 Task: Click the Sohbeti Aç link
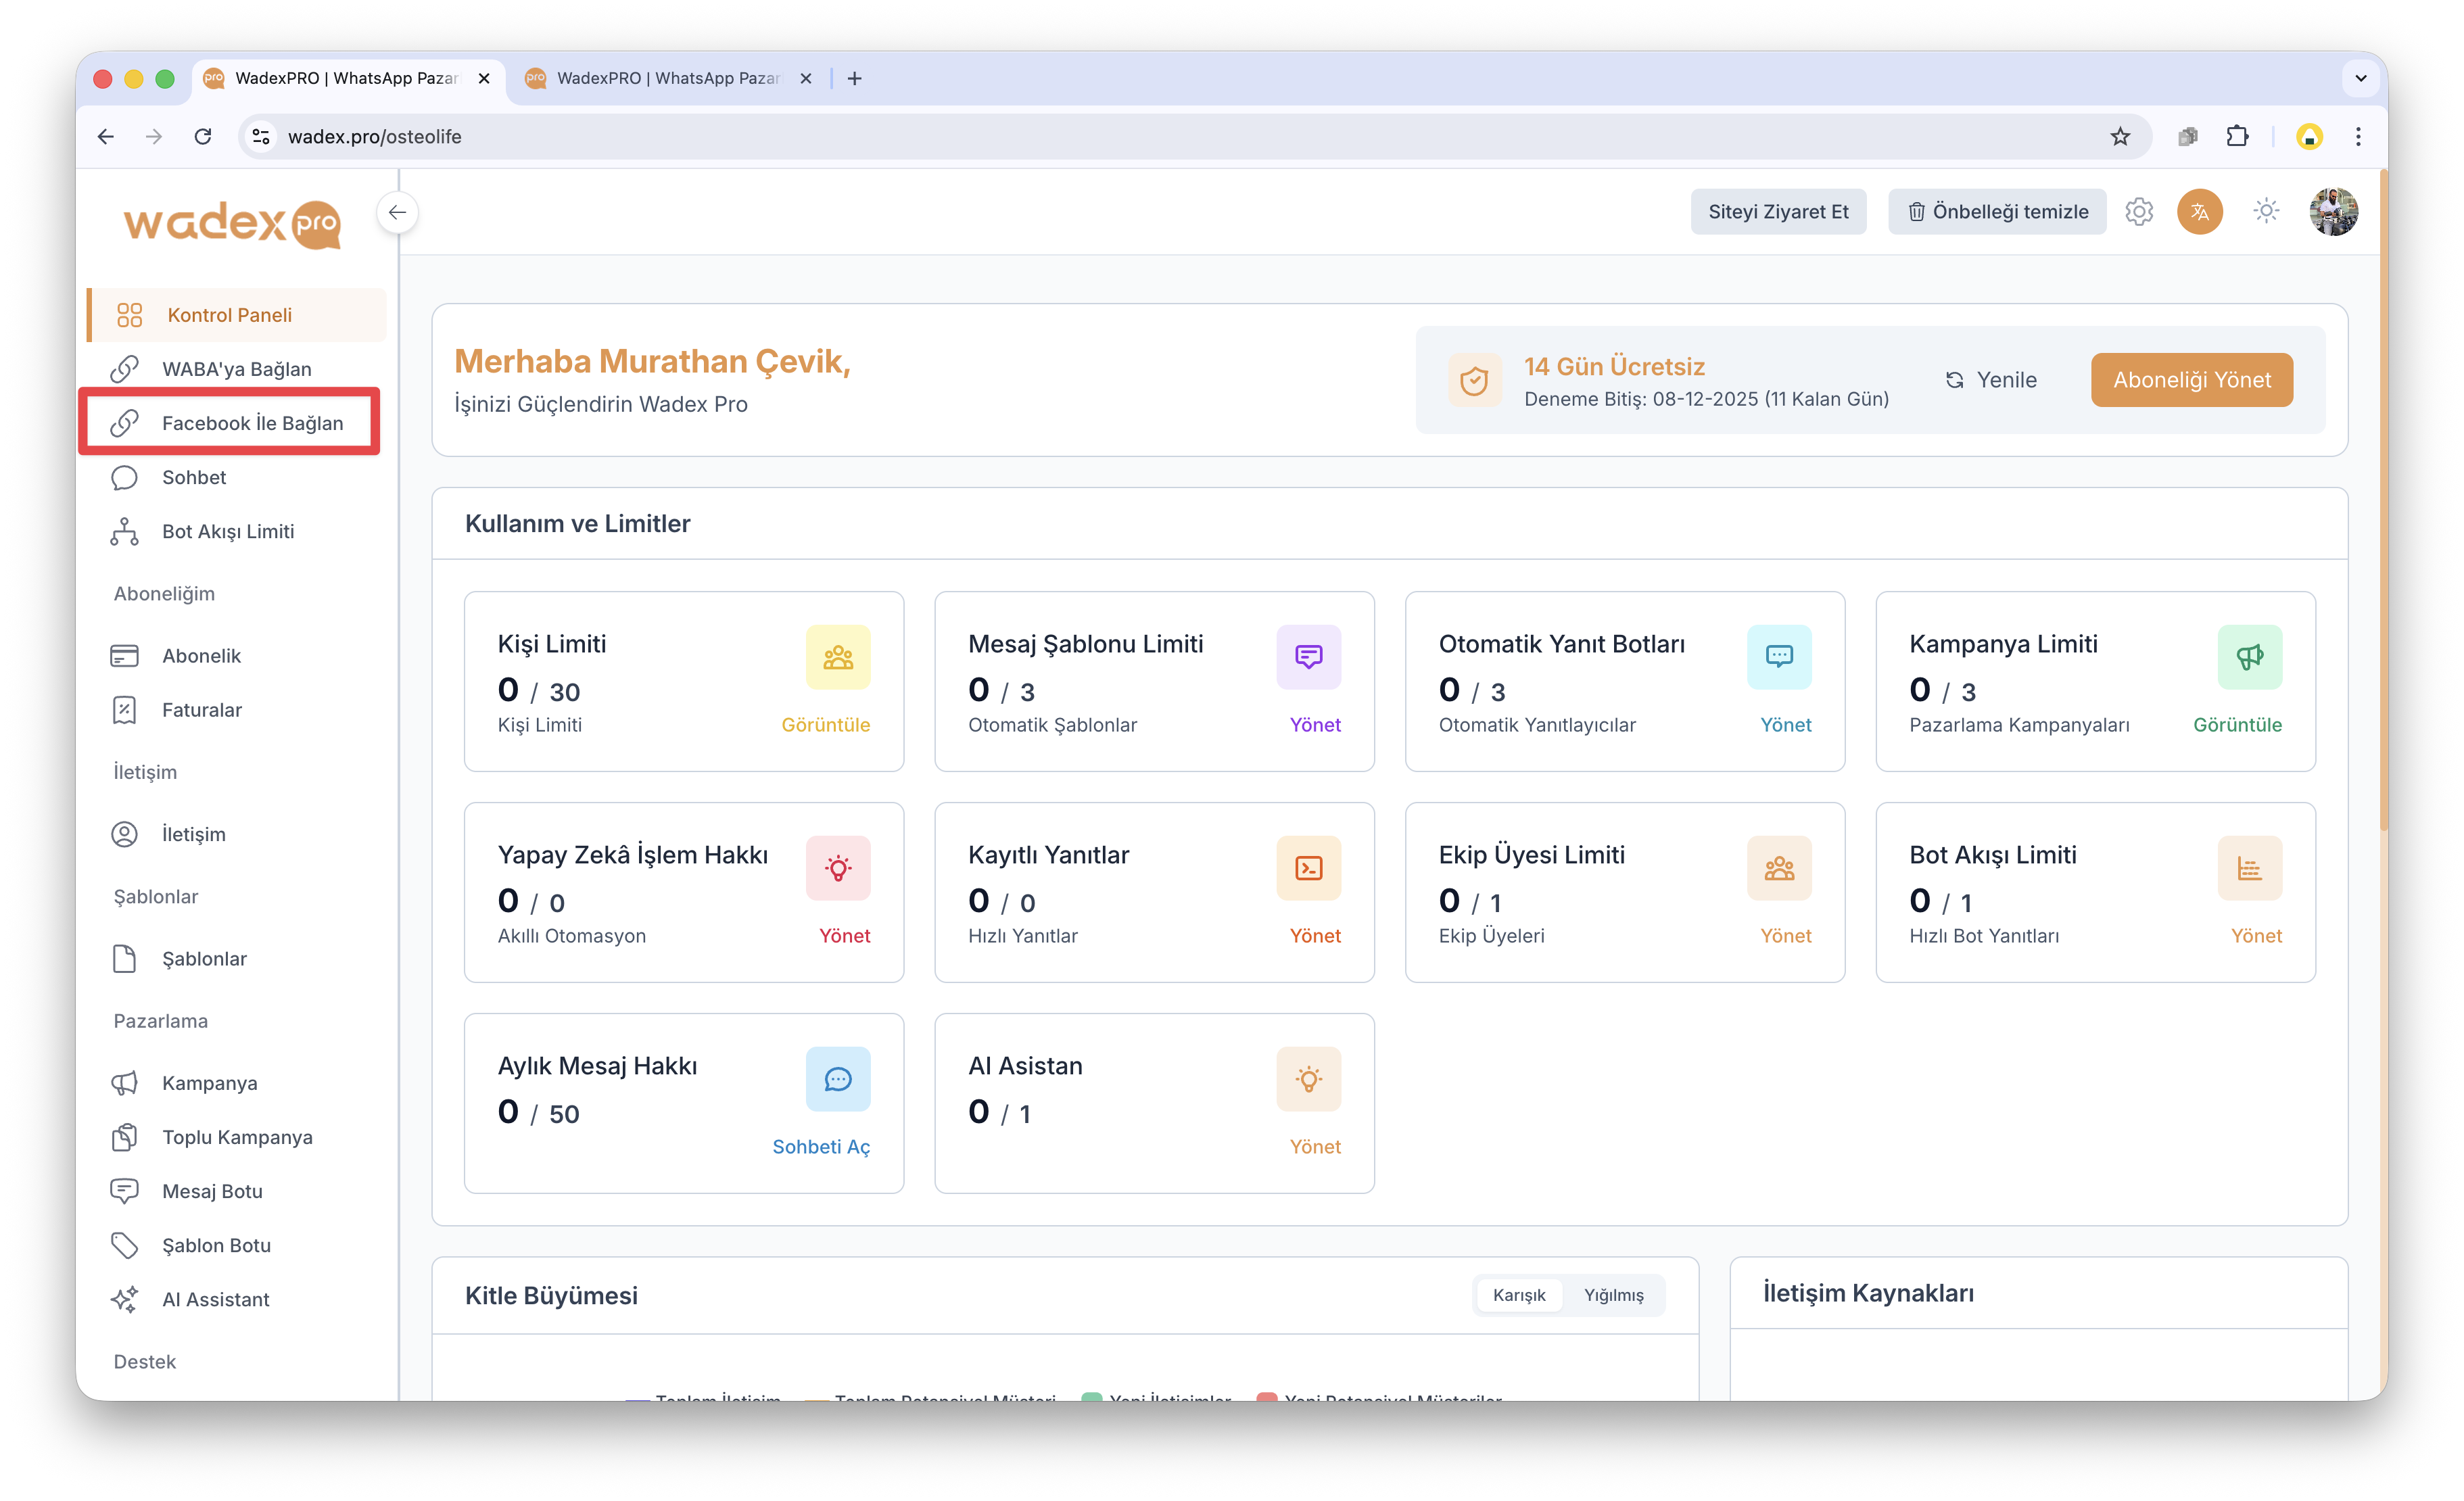820,1147
